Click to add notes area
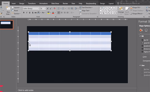150x92 pixels. pyautogui.click(x=25, y=90)
